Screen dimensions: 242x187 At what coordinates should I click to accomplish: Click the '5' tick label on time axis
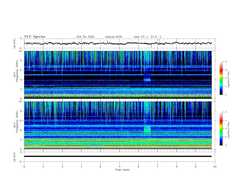(119, 167)
